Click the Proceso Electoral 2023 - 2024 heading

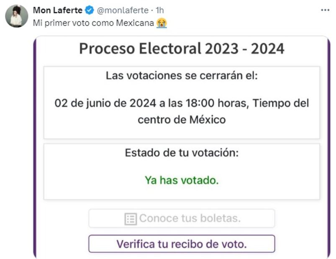(x=182, y=49)
